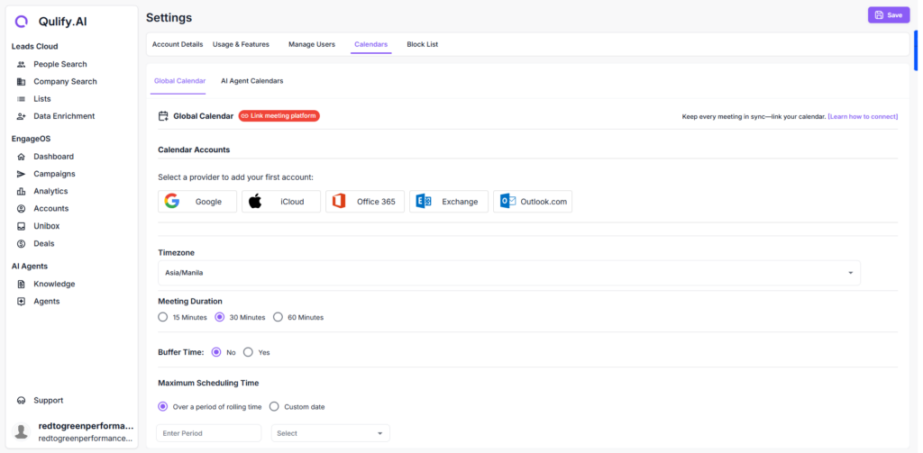This screenshot has width=923, height=453.
Task: Click the Apple iCloud logo icon
Action: [x=255, y=201]
